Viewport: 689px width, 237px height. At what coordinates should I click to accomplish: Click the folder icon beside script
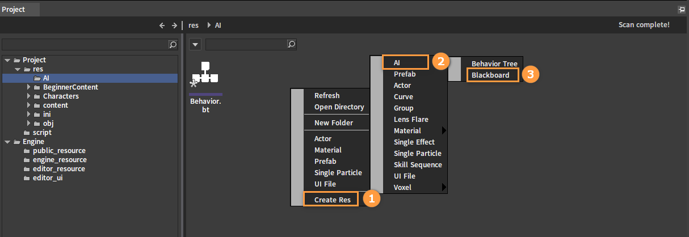click(27, 133)
